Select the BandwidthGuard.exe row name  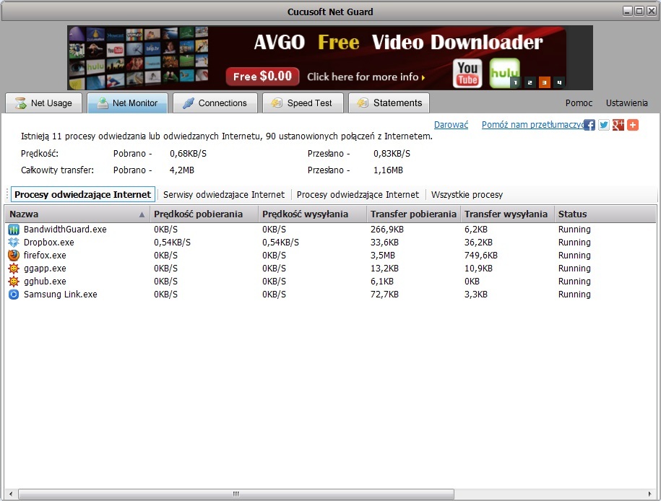[65, 230]
